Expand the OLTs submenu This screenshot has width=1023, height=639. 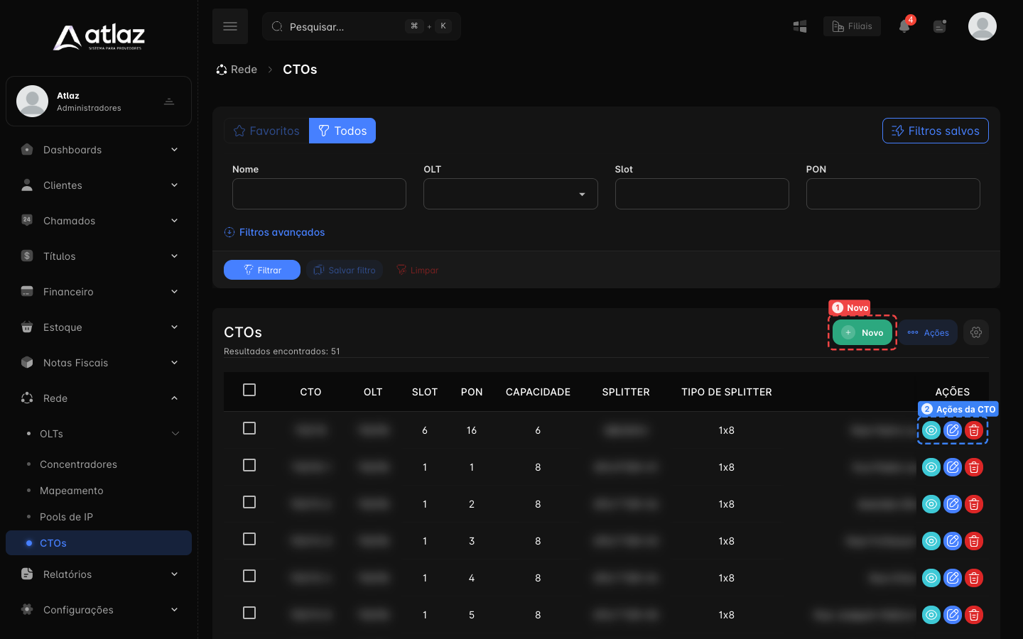pyautogui.click(x=99, y=434)
